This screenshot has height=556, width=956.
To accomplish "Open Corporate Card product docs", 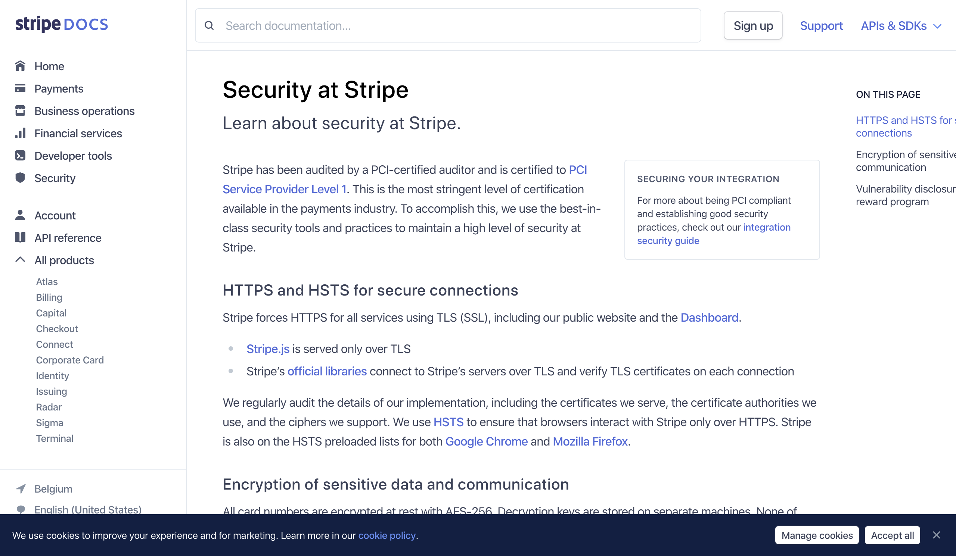I will click(70, 360).
